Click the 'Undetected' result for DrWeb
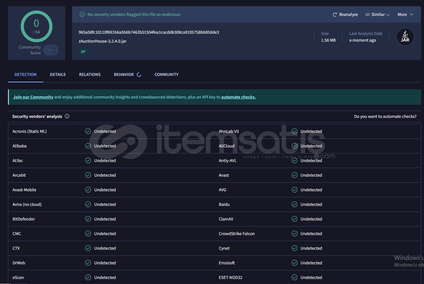 [x=105, y=263]
